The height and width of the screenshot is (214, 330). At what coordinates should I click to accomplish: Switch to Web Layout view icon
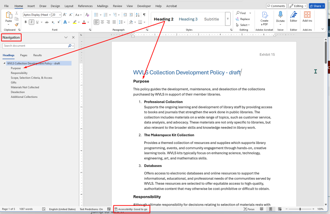280,209
